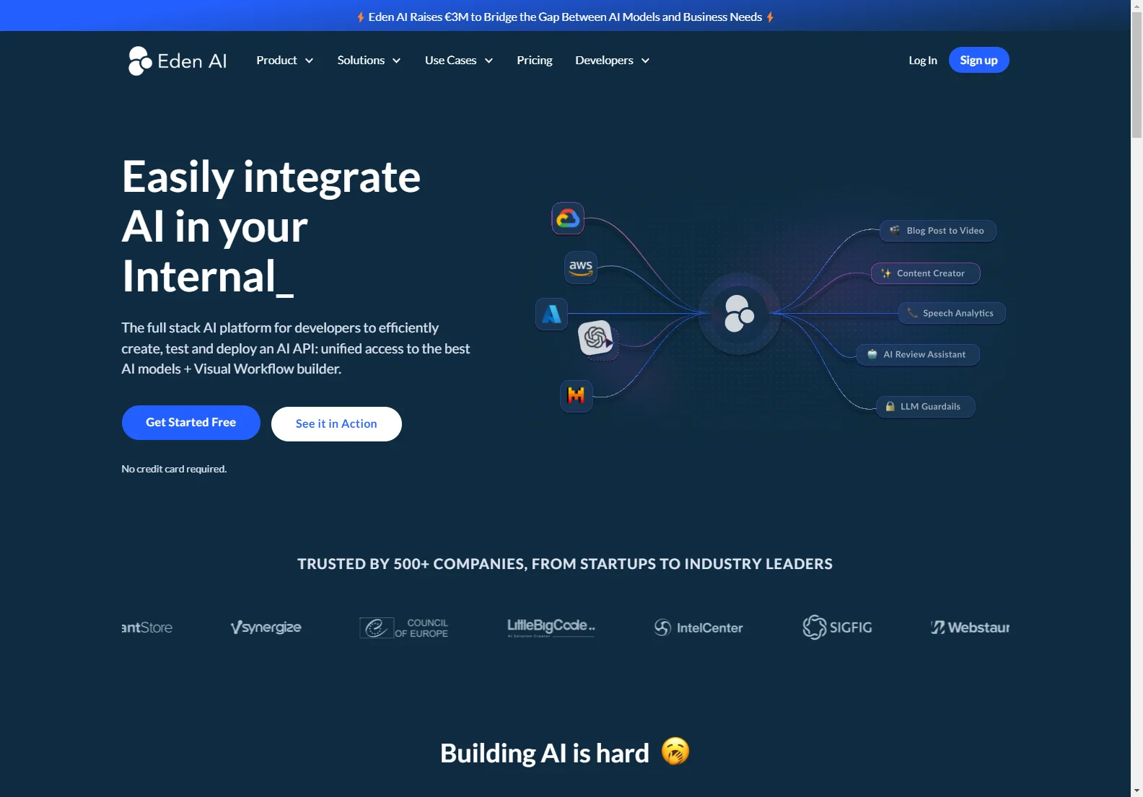Expand the Developers dropdown menu
Image resolution: width=1143 pixels, height=797 pixels.
click(x=613, y=61)
